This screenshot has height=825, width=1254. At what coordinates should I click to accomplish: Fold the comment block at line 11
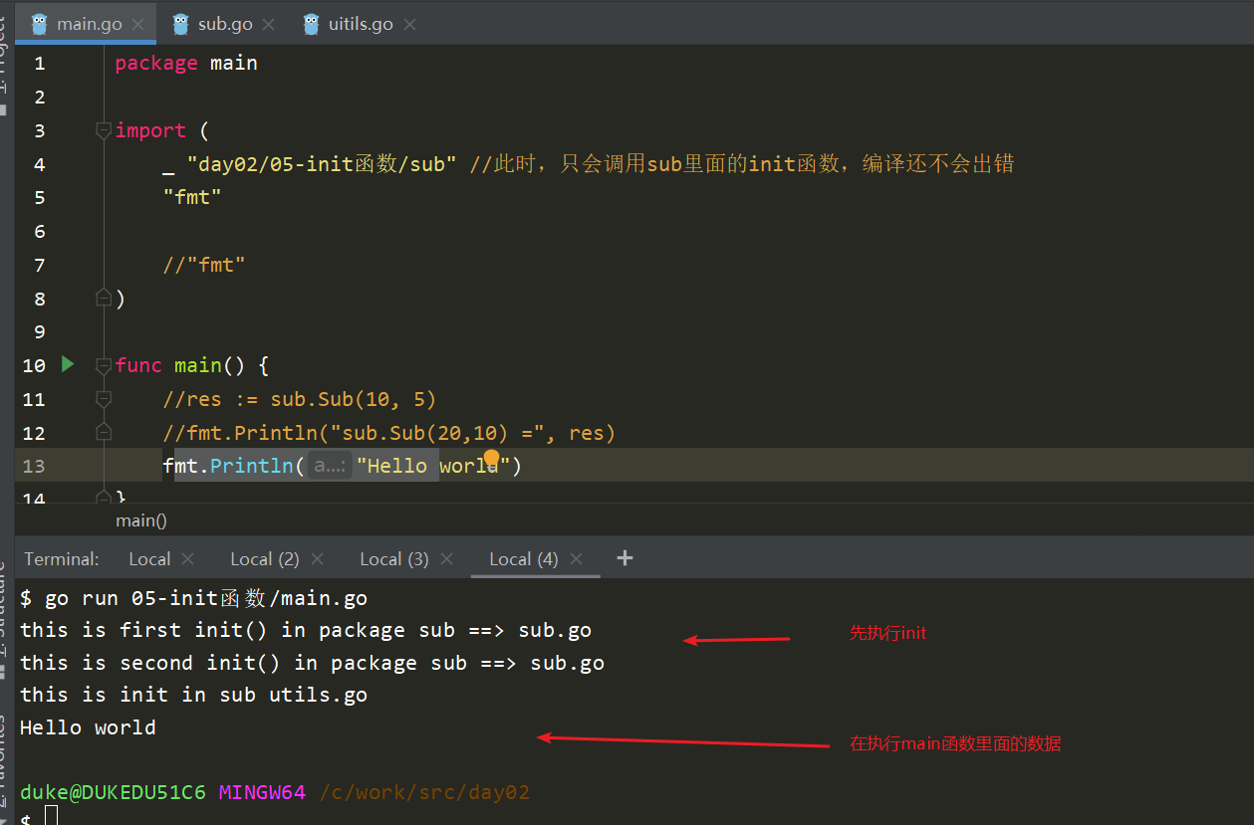[103, 400]
